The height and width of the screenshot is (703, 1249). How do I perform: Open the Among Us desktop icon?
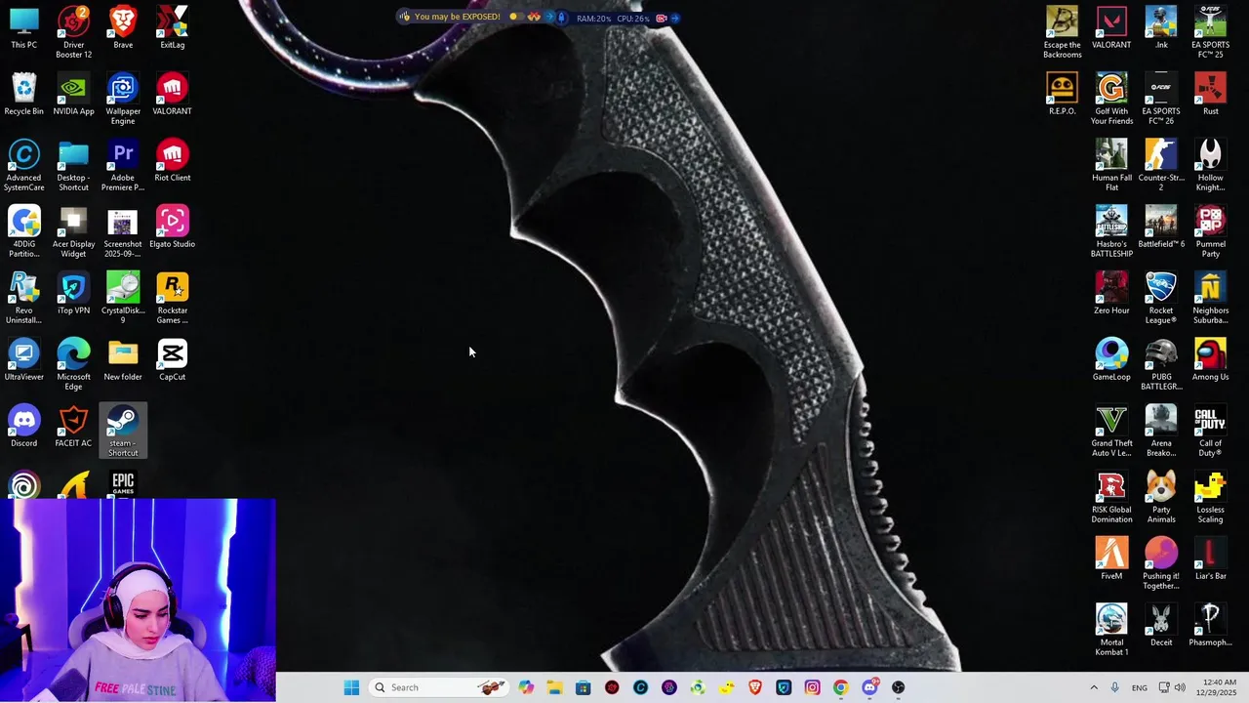[1210, 359]
